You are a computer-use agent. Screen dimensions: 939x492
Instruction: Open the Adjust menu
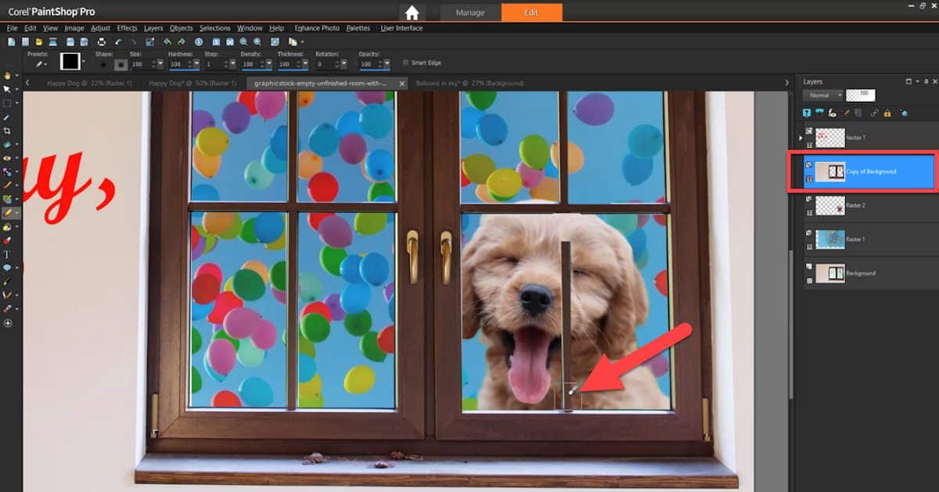click(x=100, y=27)
